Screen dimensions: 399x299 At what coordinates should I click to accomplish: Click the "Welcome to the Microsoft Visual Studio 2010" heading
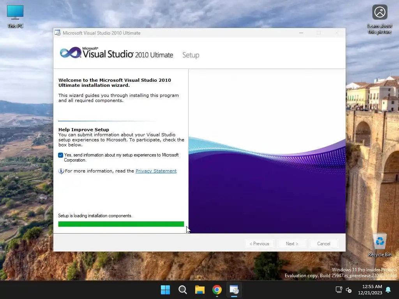pos(115,83)
